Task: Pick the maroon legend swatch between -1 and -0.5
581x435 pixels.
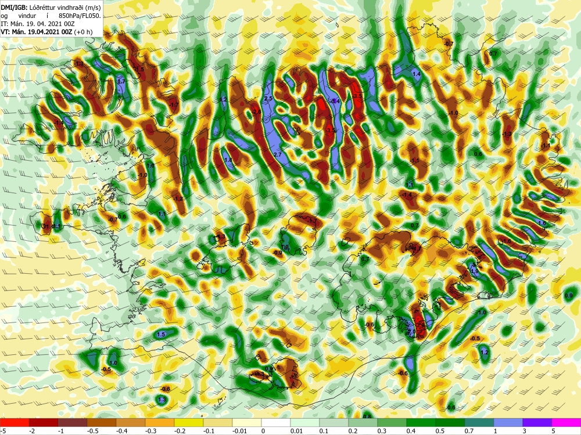Action: pyautogui.click(x=72, y=422)
